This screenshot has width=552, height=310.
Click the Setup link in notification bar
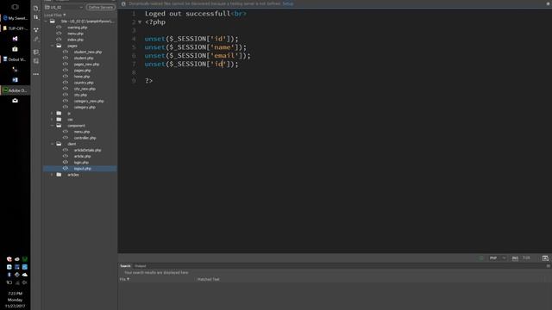coord(287,3)
